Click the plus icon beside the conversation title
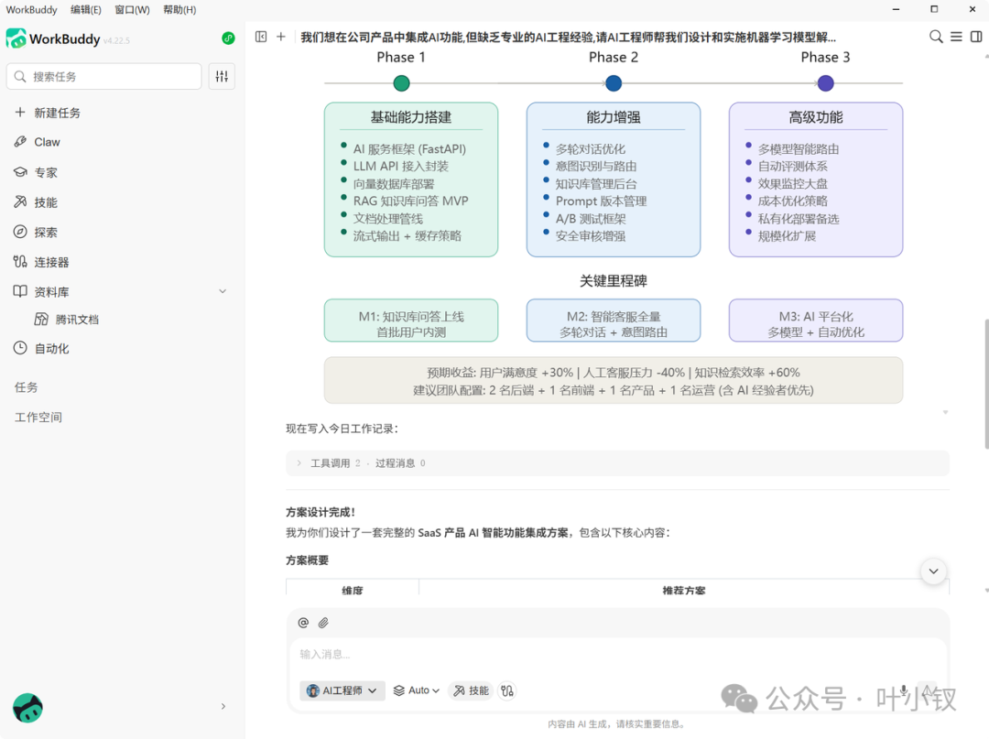This screenshot has width=989, height=739. point(281,38)
